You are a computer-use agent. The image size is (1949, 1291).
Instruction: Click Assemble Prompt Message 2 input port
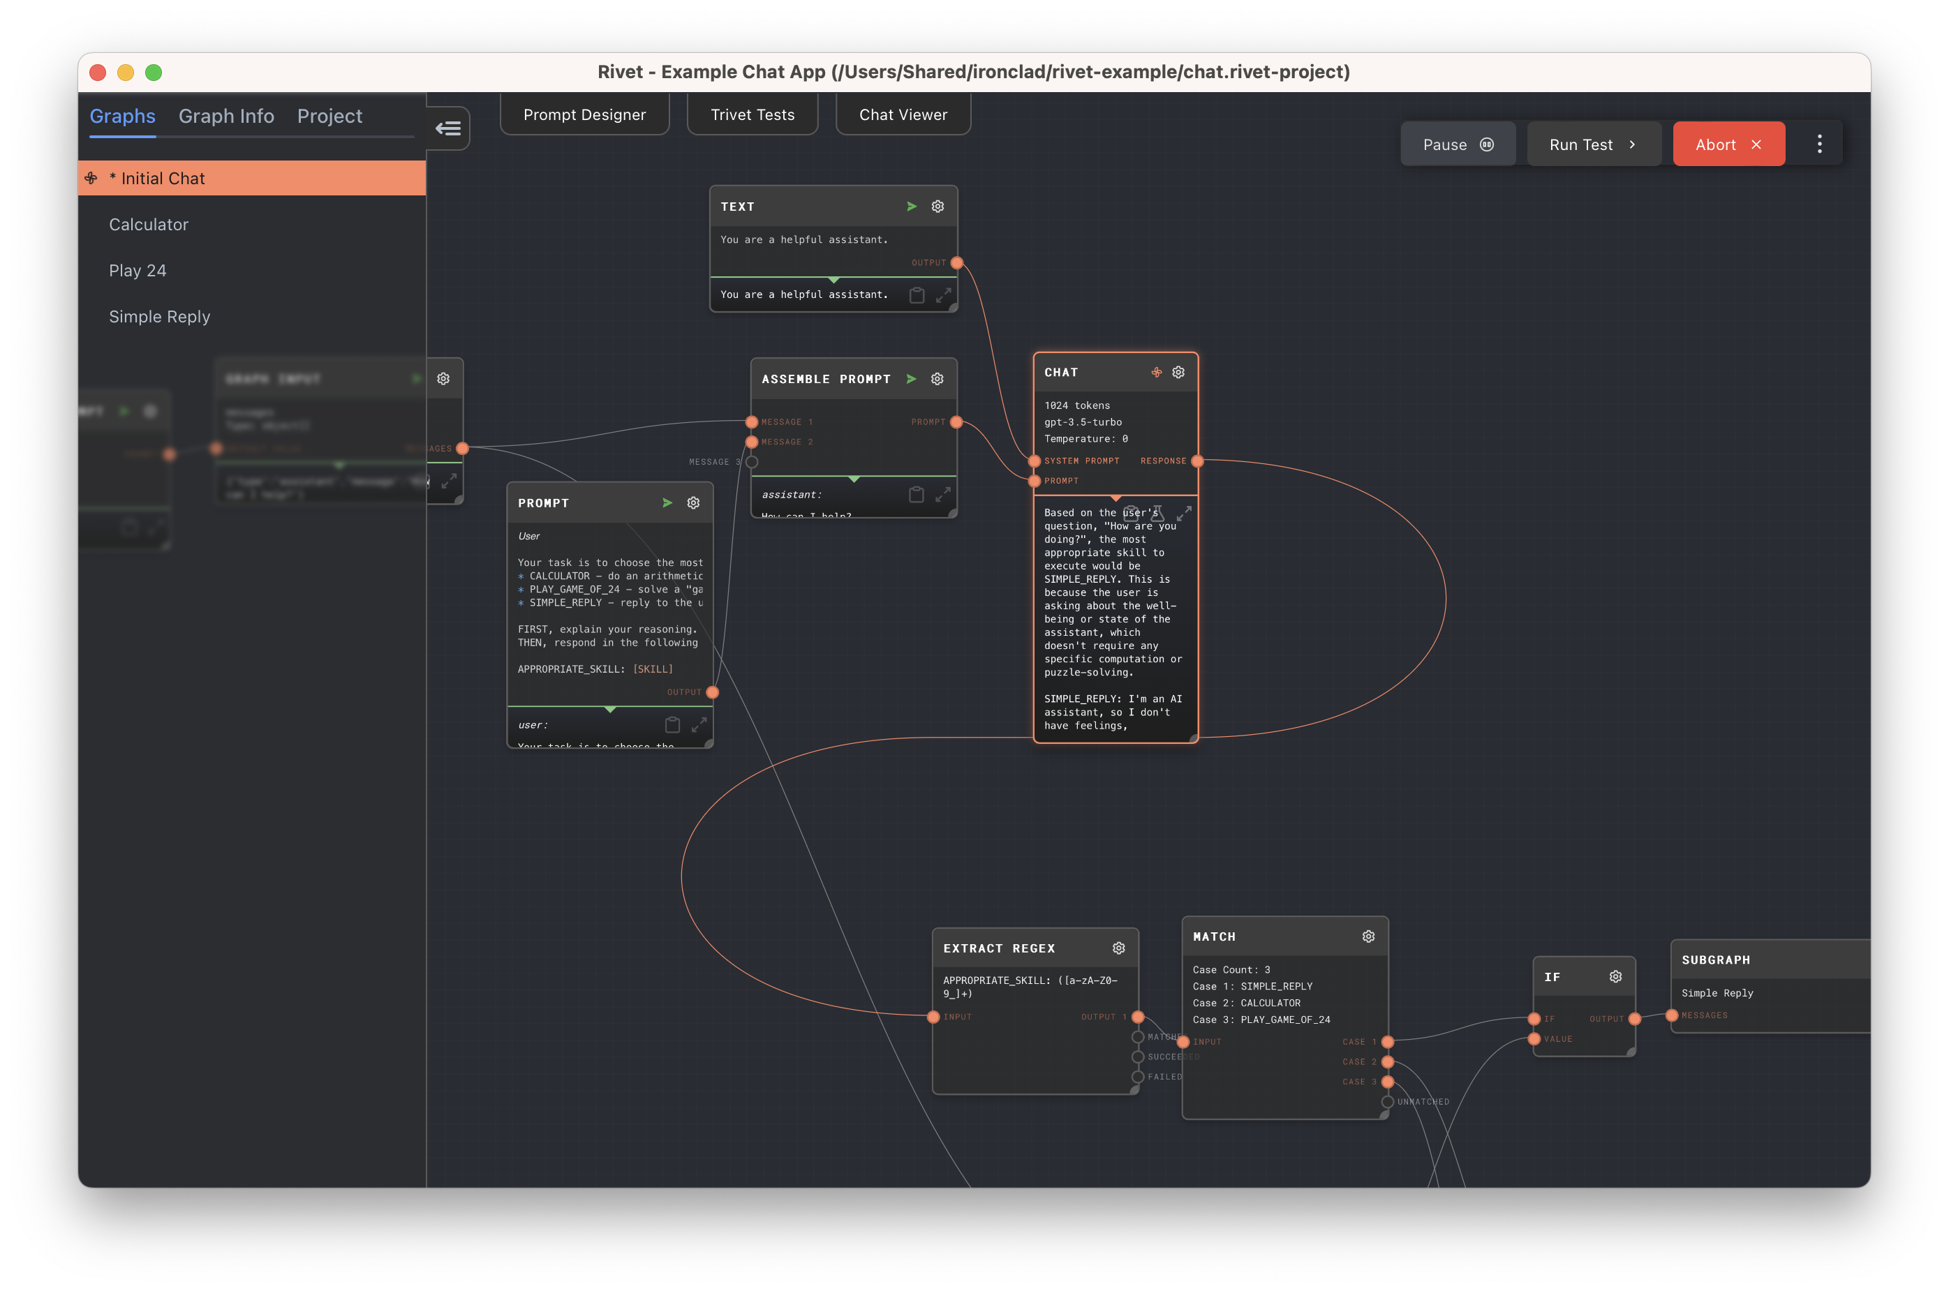click(752, 442)
